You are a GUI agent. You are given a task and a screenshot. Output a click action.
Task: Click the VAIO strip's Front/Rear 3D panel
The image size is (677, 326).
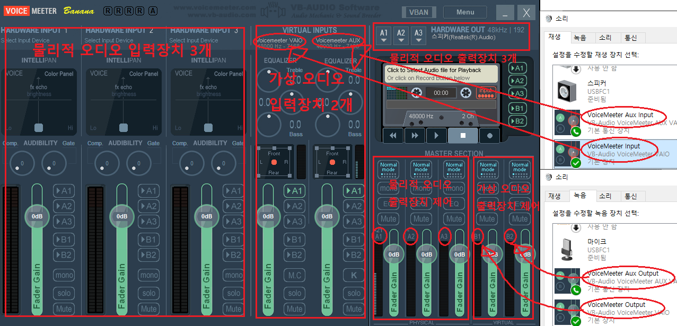(274, 161)
